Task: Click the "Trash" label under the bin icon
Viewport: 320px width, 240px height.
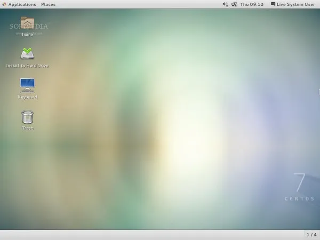Action: pos(28,129)
